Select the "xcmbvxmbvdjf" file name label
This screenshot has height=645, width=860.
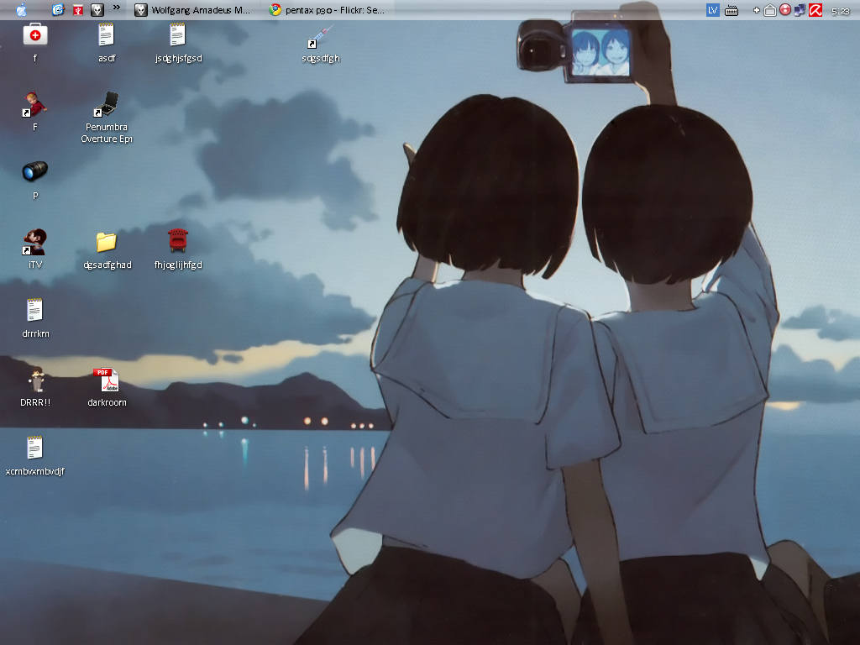click(35, 471)
